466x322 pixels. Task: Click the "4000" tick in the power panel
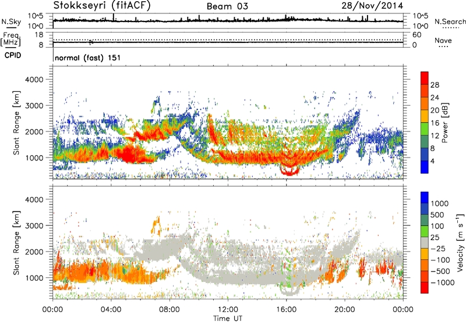pyautogui.click(x=34, y=80)
